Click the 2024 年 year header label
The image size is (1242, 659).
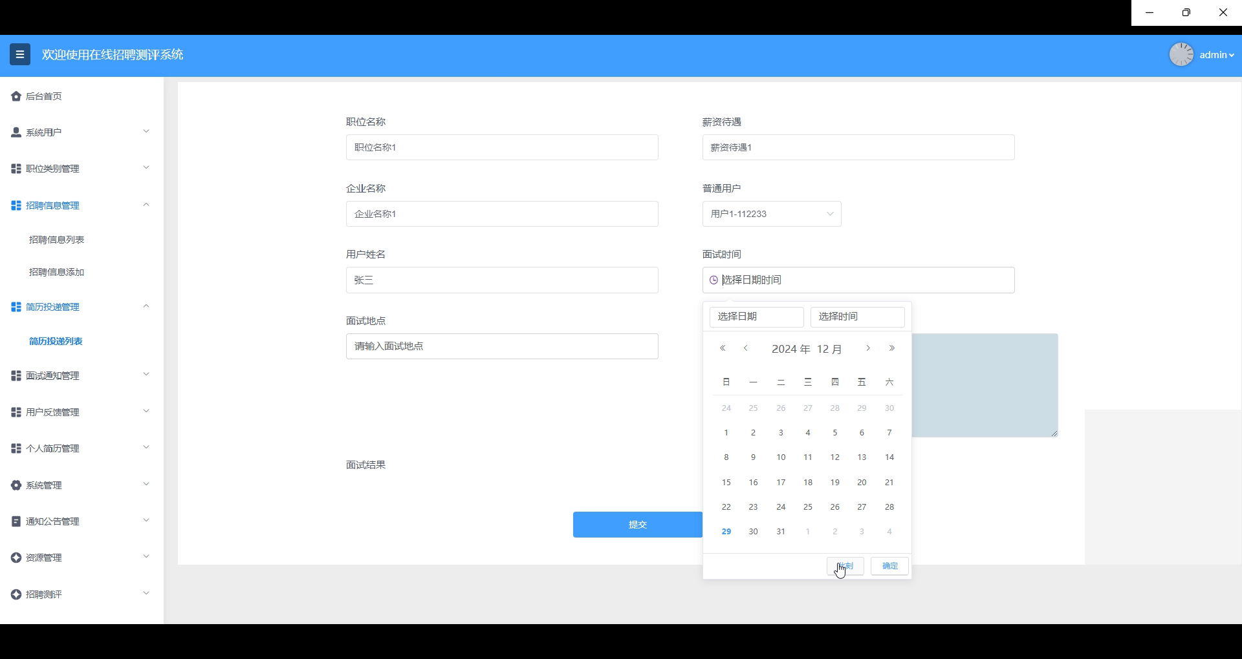(x=790, y=349)
